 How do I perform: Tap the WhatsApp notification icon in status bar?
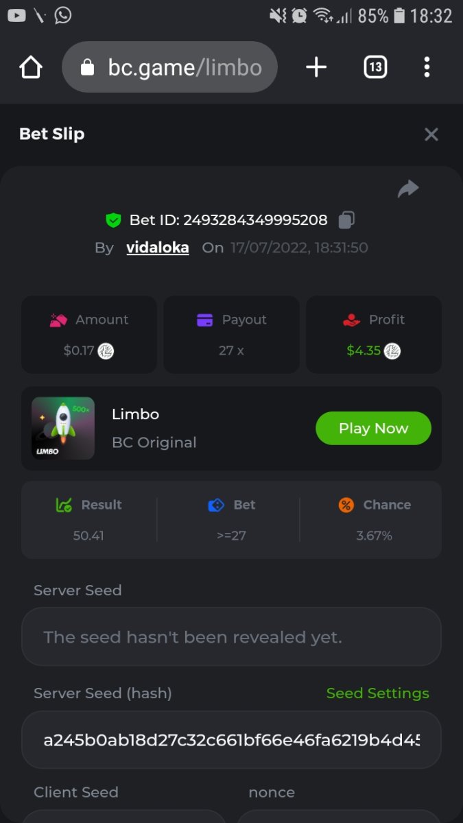pyautogui.click(x=63, y=15)
